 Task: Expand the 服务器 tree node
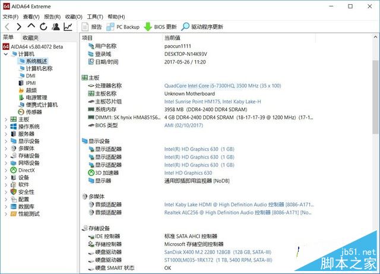pos(6,134)
